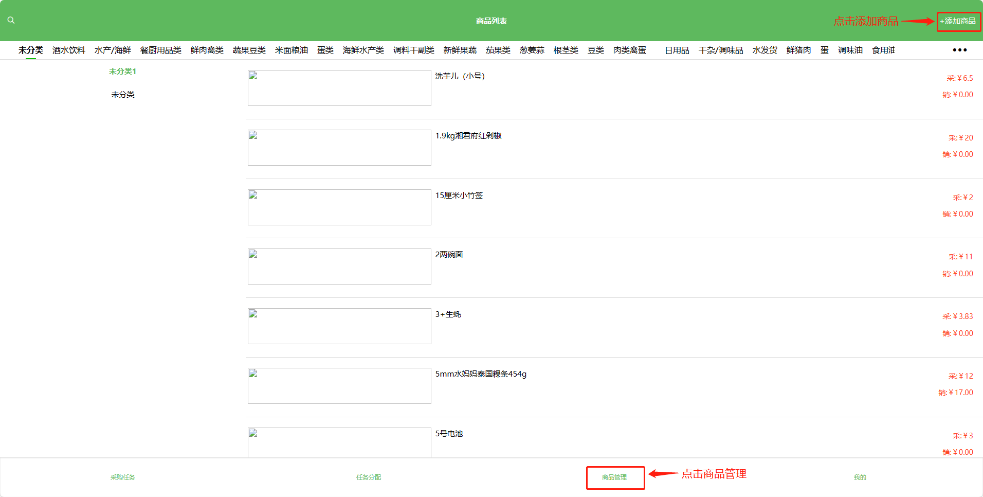Image resolution: width=983 pixels, height=497 pixels.
Task: Go to 采购任务 in bottom navigation
Action: (x=122, y=477)
